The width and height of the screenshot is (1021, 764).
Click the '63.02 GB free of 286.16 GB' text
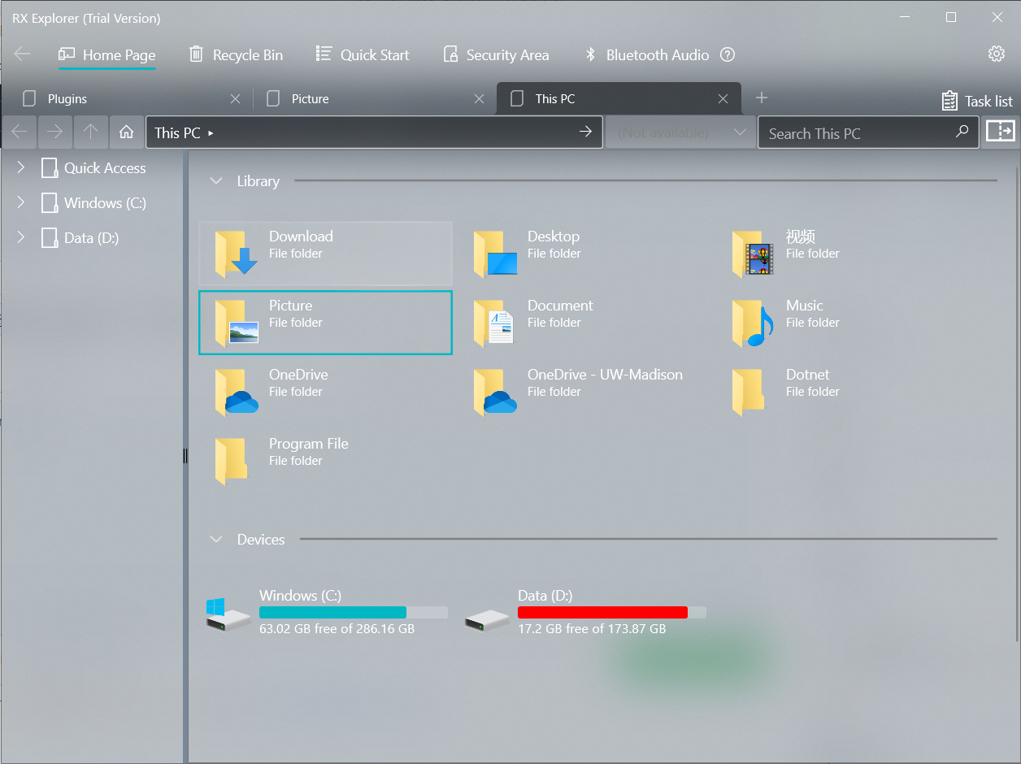(337, 628)
